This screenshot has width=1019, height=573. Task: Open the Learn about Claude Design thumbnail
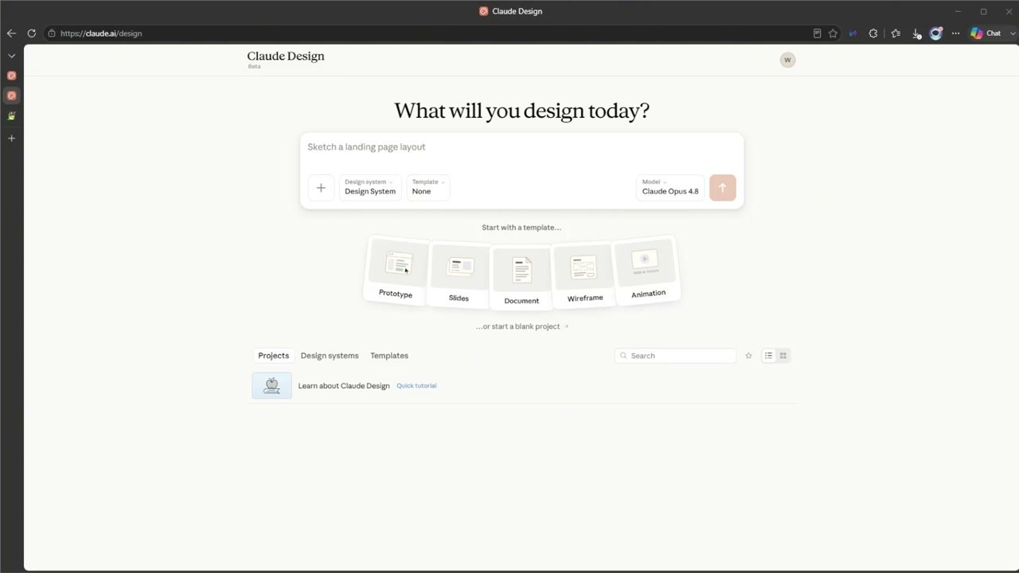pos(271,385)
